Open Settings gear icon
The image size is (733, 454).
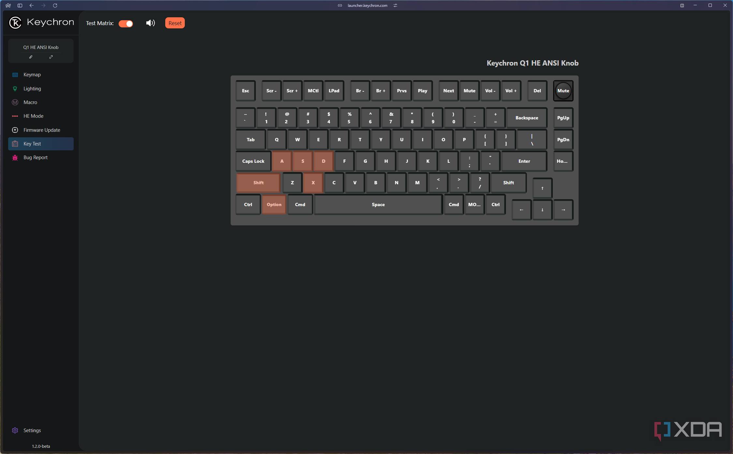tap(15, 431)
